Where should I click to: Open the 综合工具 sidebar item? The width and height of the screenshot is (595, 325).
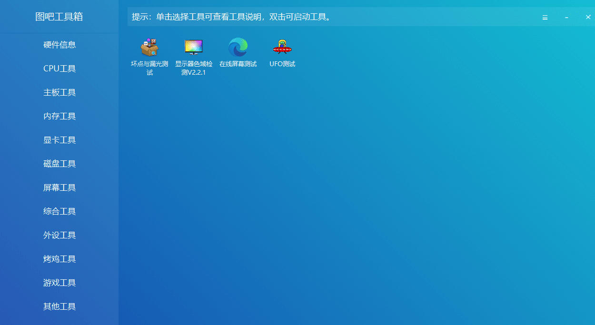tap(59, 211)
